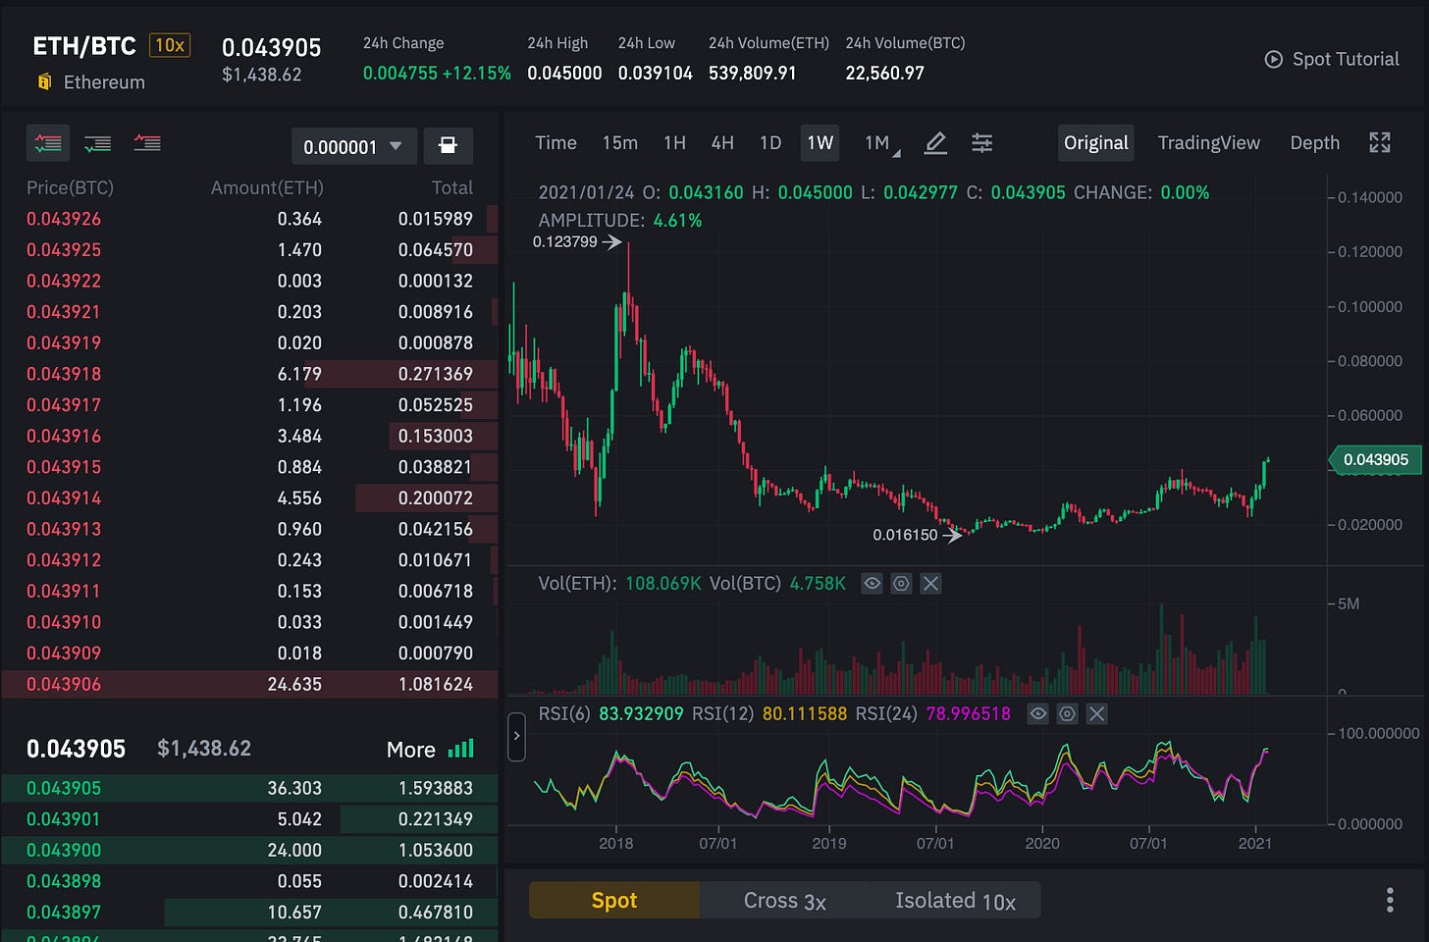The image size is (1429, 942).
Task: Select the Cross 3x margin tab
Action: click(x=784, y=901)
